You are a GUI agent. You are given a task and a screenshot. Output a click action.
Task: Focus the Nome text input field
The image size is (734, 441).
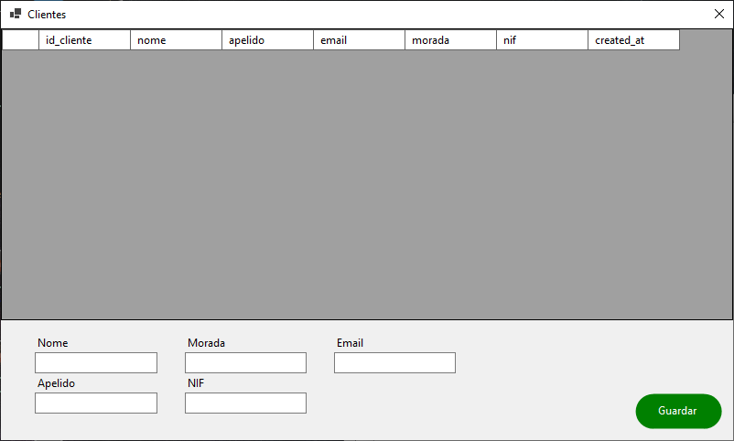click(96, 363)
